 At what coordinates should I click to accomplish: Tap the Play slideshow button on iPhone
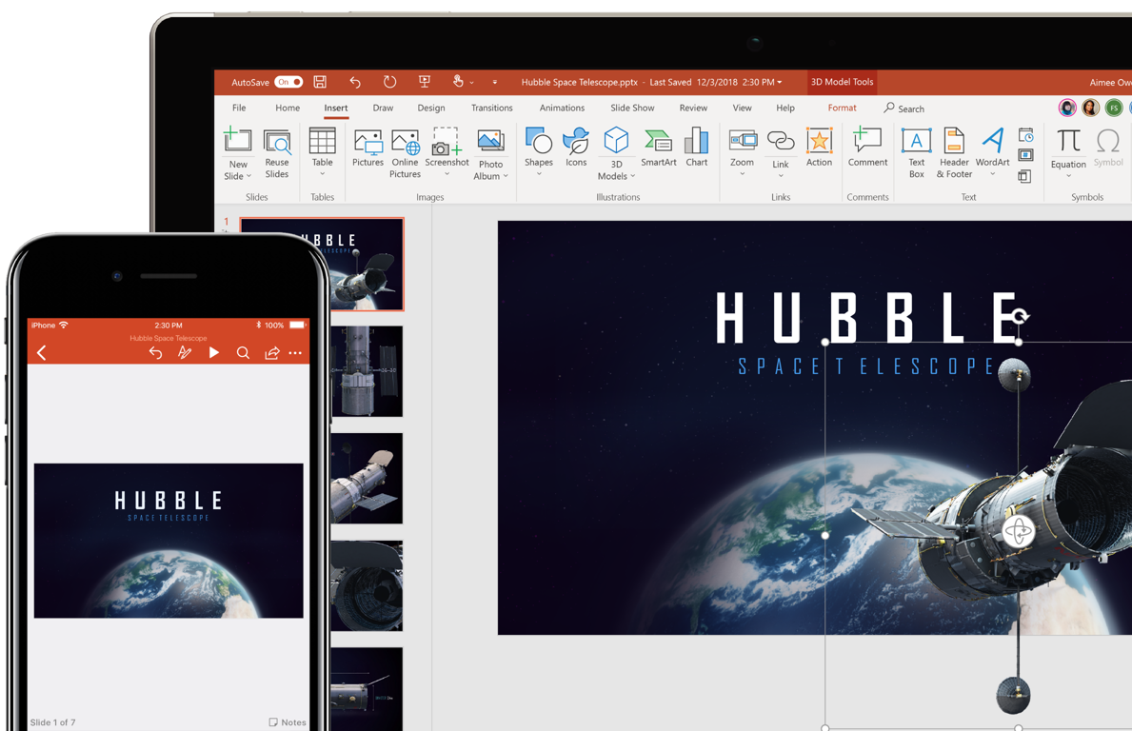point(213,352)
